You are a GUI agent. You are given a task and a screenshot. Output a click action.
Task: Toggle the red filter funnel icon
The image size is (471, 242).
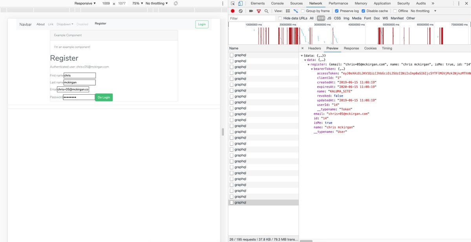coord(259,11)
